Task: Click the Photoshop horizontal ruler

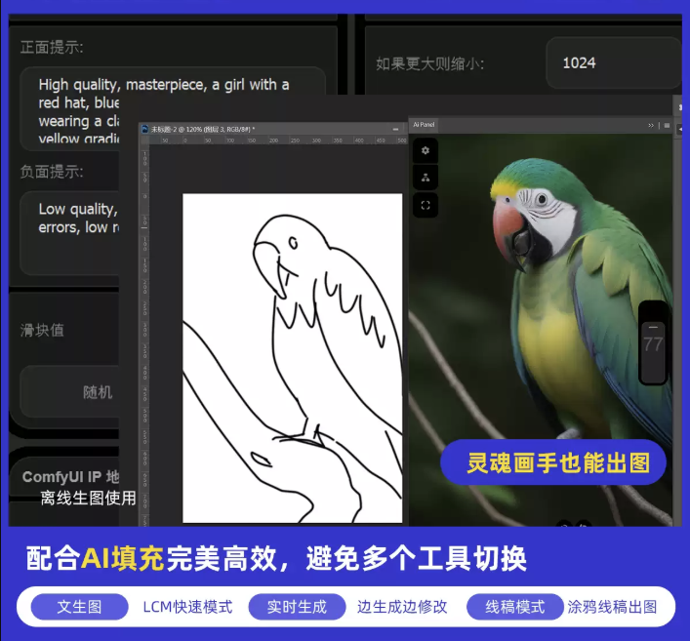Action: (278, 140)
